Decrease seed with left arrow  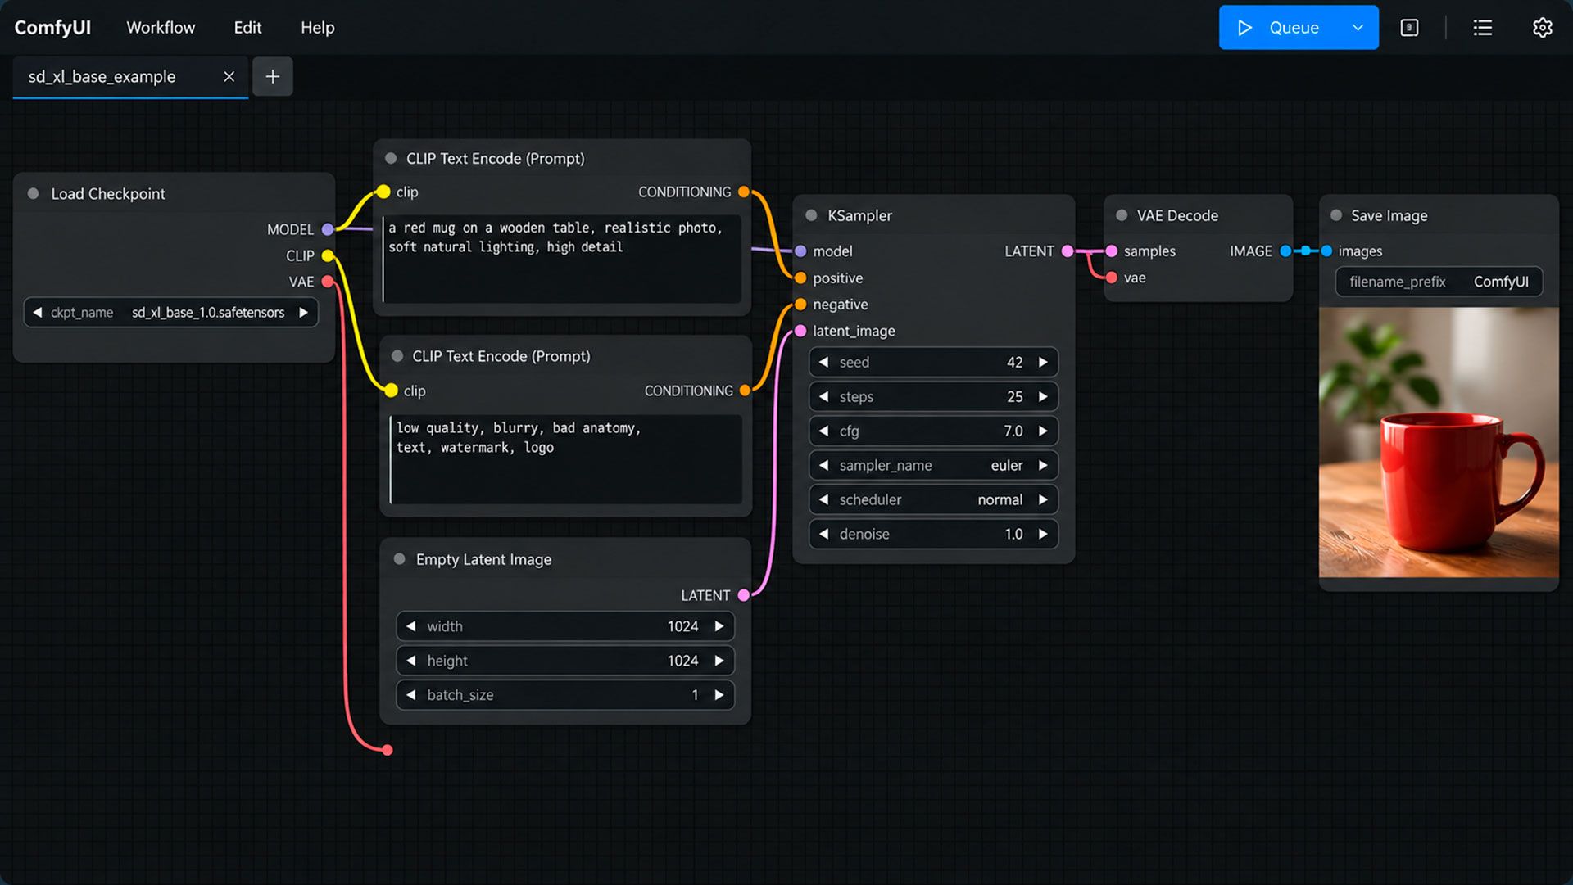823,362
